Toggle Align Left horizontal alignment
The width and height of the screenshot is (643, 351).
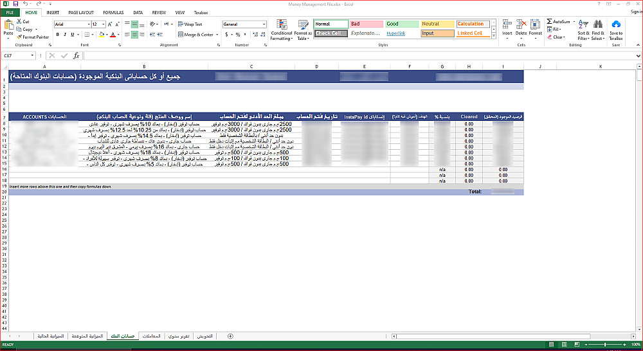pos(127,35)
